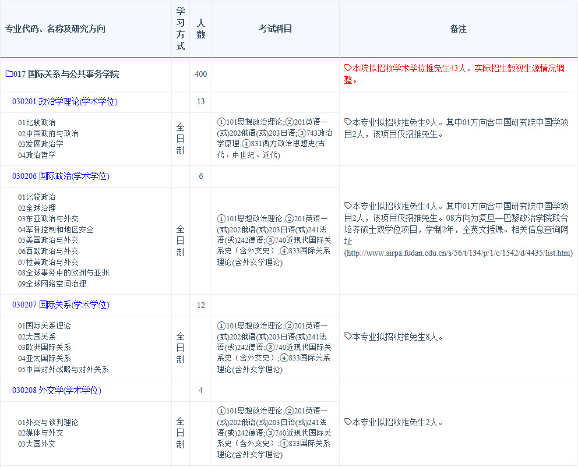Click the 400 total enrollment number
This screenshot has width=578, height=467.
click(x=200, y=75)
